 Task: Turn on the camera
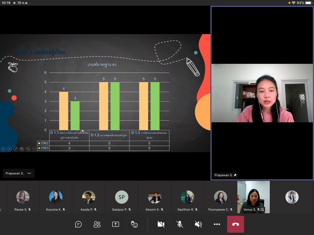click(161, 224)
